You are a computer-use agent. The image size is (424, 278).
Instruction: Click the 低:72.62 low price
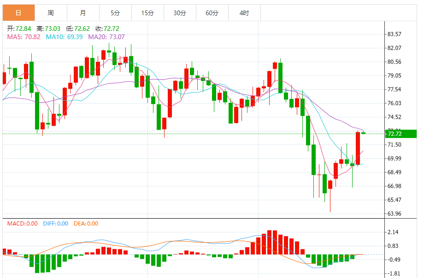click(x=78, y=29)
